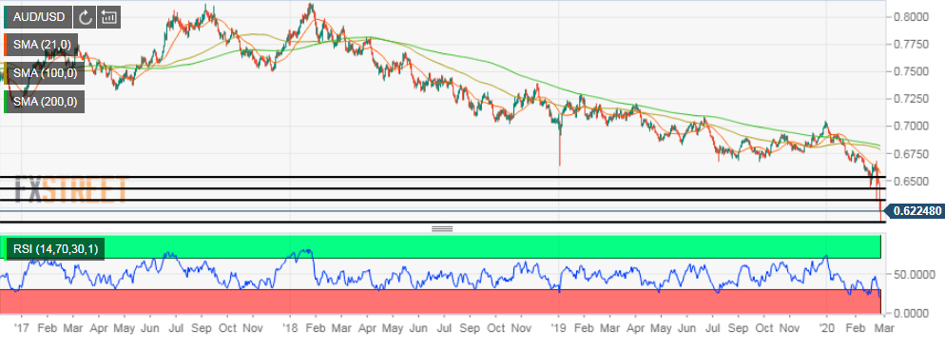Image resolution: width=945 pixels, height=351 pixels.
Task: Click the 0.622480 current price tag
Action: [x=916, y=211]
